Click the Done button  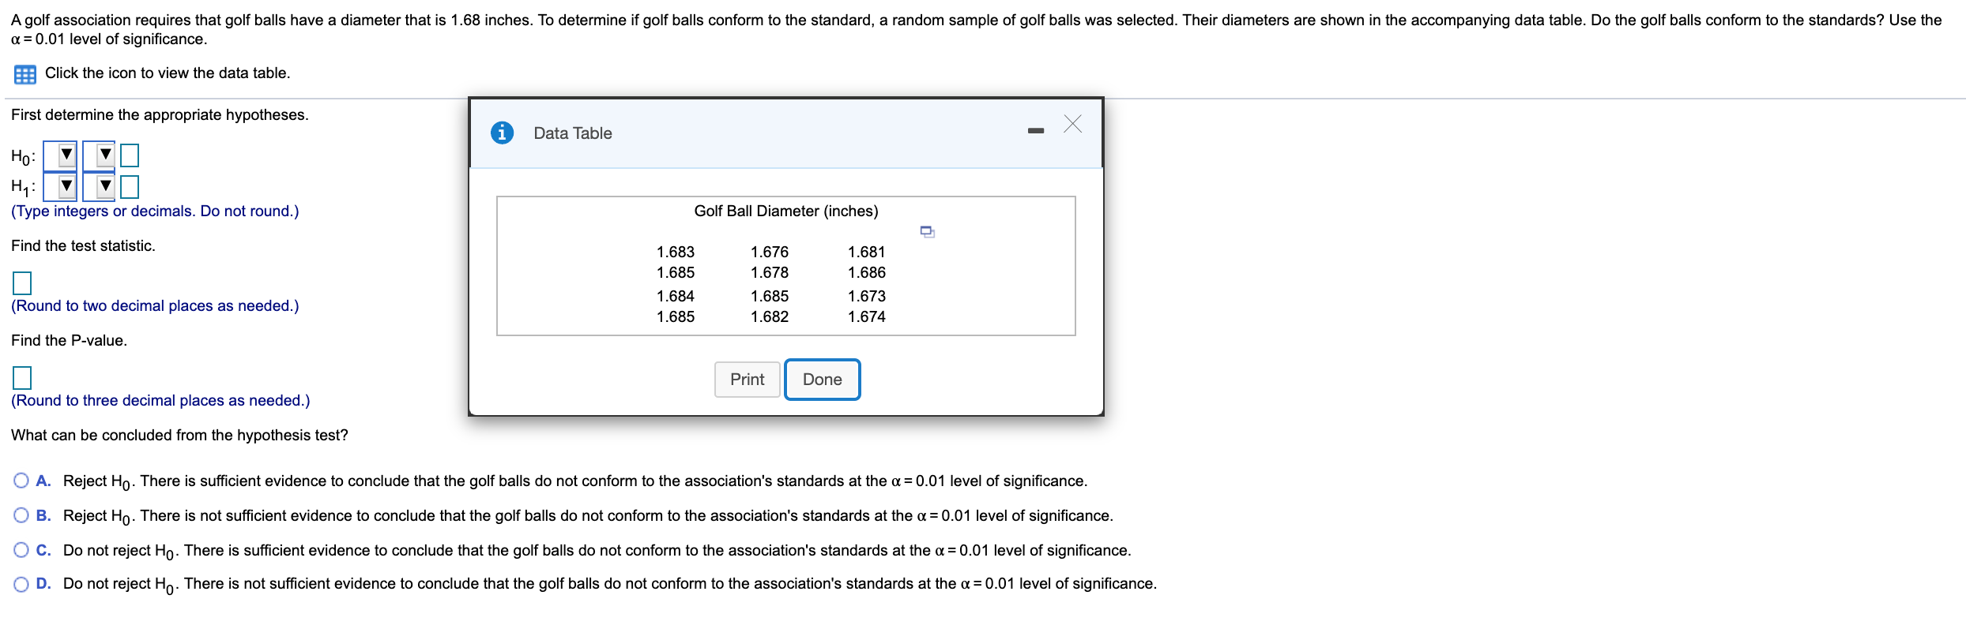click(823, 380)
